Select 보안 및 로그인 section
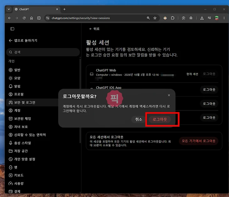Viewport: 229px width, 197px height. pyautogui.click(x=32, y=102)
